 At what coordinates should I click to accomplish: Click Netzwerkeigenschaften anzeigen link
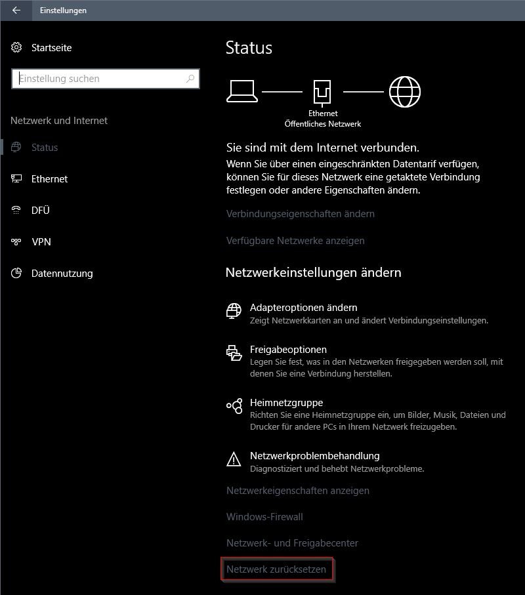click(x=298, y=491)
